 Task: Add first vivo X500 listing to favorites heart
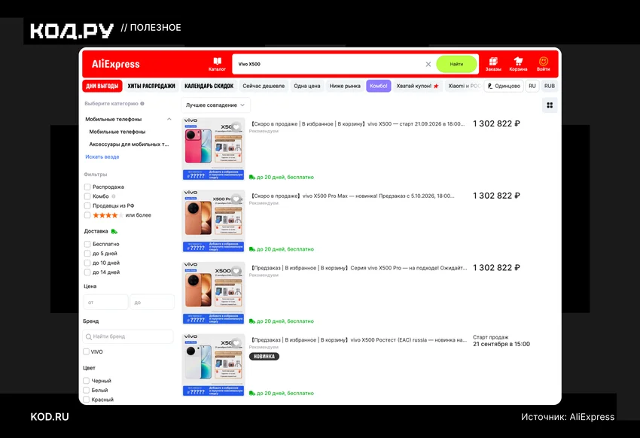click(236, 127)
